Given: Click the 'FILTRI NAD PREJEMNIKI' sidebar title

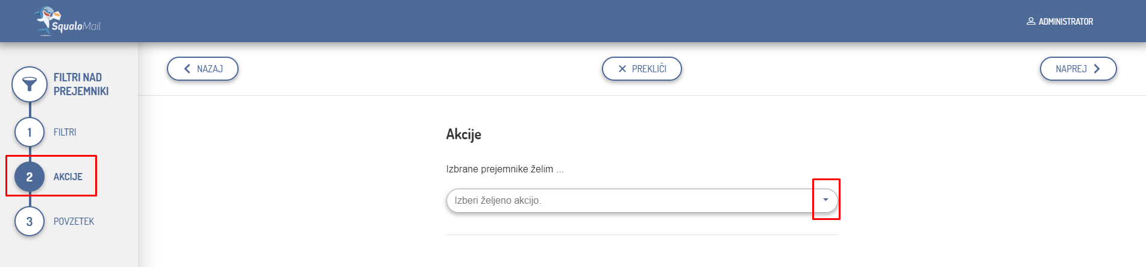Looking at the screenshot, I should point(81,84).
